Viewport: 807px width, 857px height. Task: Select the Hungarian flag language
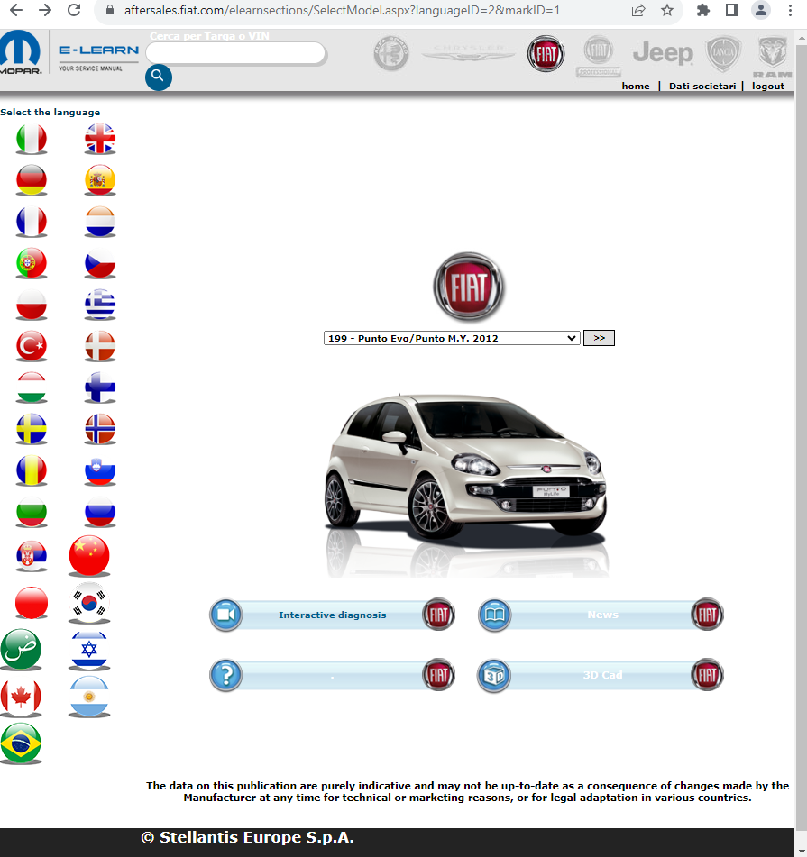(x=32, y=388)
